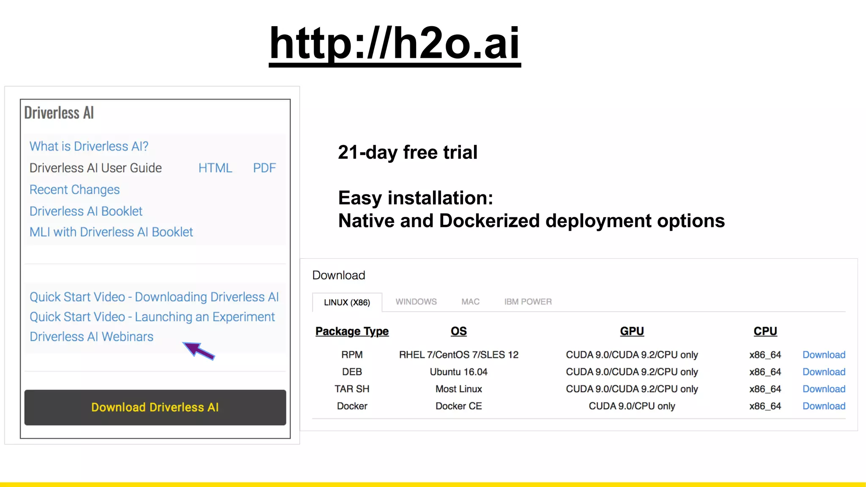Click the 'Download' section heading
This screenshot has height=487, width=866.
coord(339,275)
